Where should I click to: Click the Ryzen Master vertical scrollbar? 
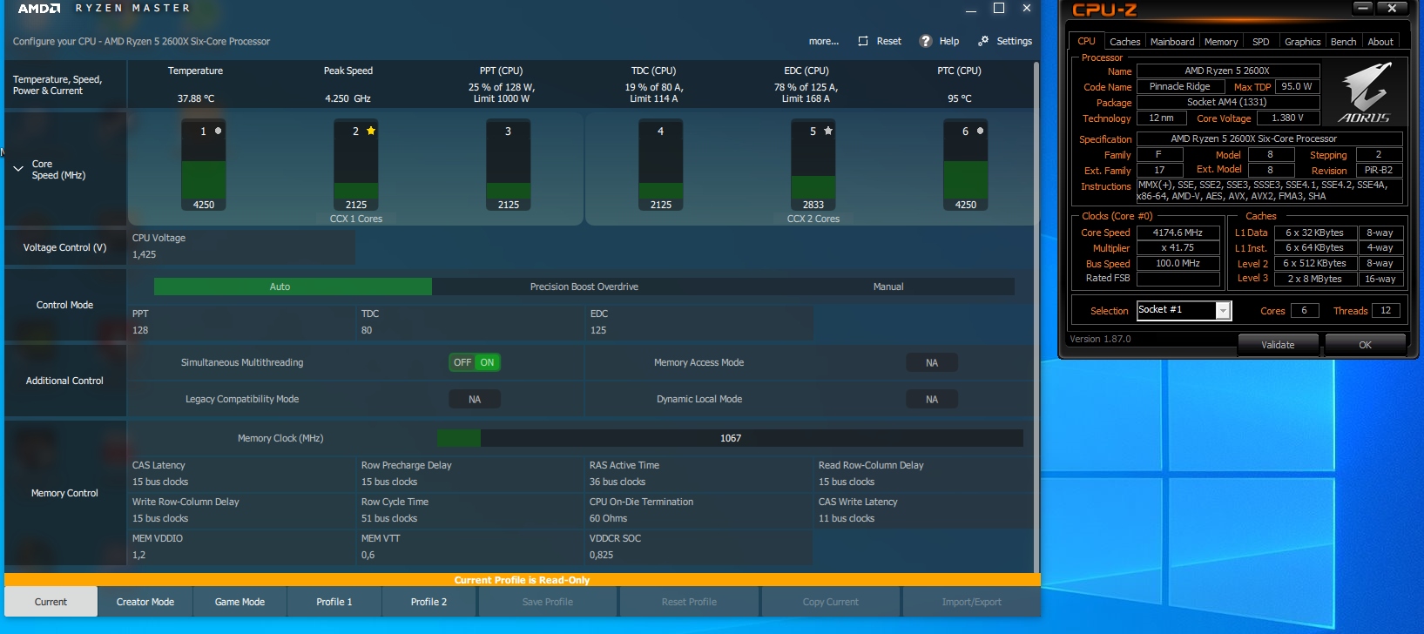coord(1036,316)
